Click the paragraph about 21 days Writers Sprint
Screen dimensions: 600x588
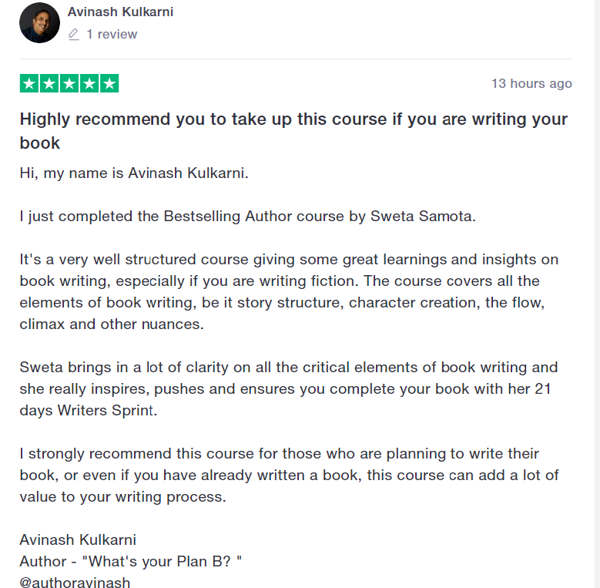tap(289, 388)
